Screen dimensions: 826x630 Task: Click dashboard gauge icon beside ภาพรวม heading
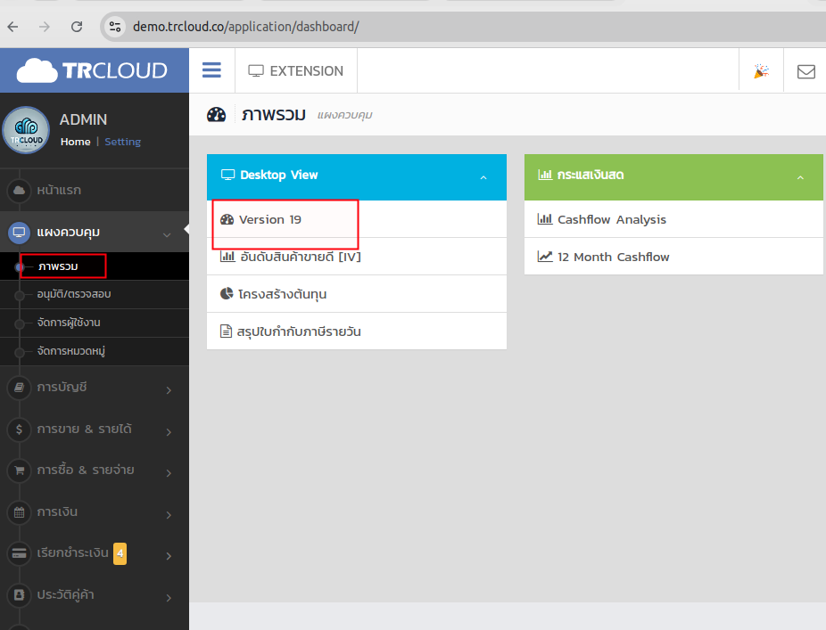[216, 114]
